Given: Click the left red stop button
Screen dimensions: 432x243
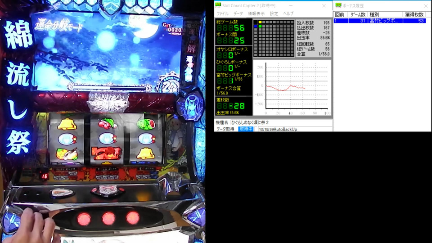Looking at the screenshot, I should click(84, 219).
